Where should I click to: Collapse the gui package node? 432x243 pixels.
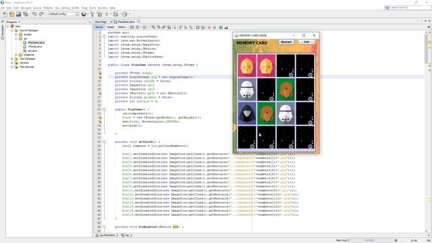pyautogui.click(x=16, y=38)
